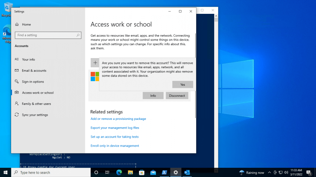Open File Explorer from the taskbar
The height and width of the screenshot is (177, 316).
point(130,172)
